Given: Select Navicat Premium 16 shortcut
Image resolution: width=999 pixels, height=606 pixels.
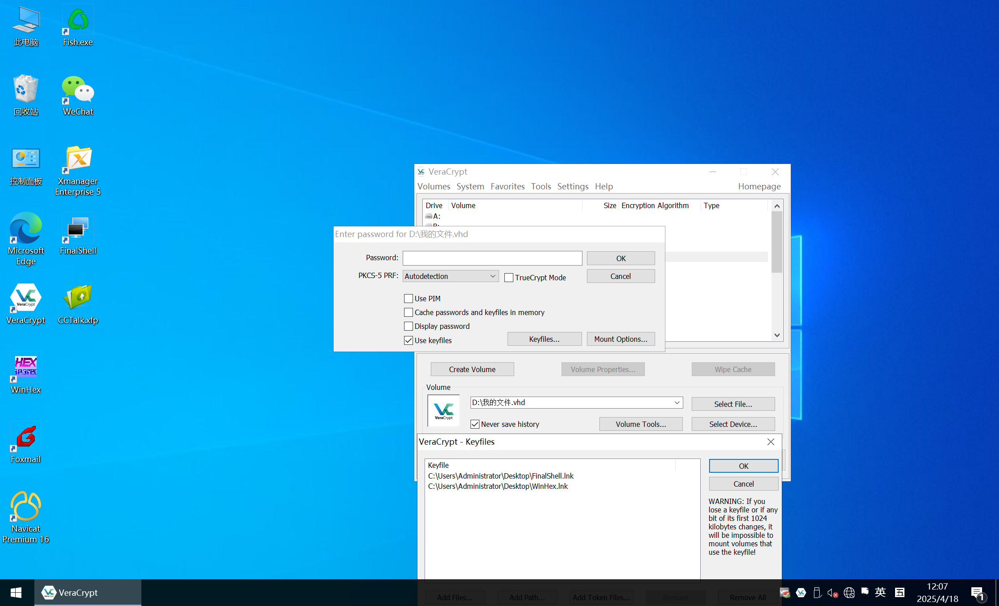Looking at the screenshot, I should 26,517.
